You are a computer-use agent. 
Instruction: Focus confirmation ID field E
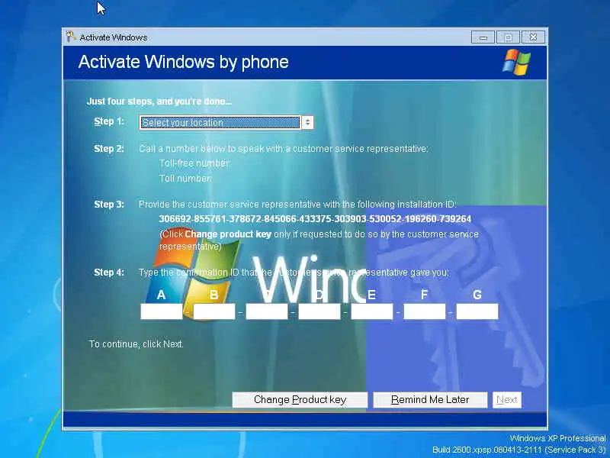(x=372, y=311)
